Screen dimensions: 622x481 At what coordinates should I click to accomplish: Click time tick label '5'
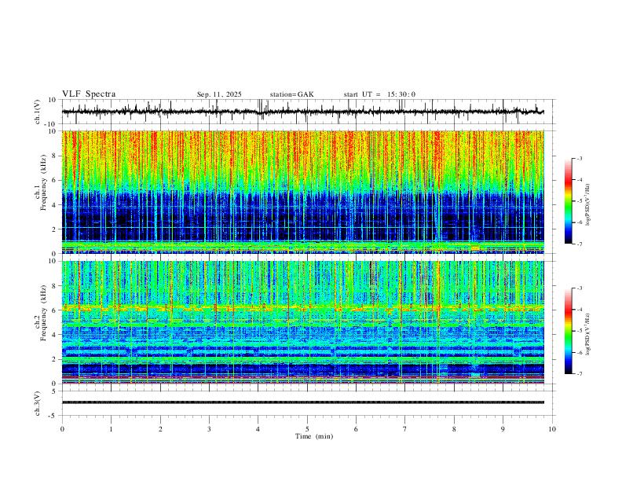(307, 429)
